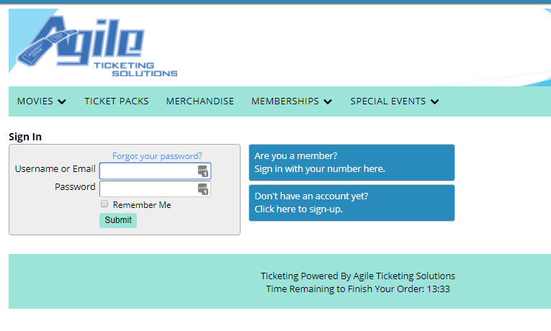Click the password manager icon in Password field
Image resolution: width=551 pixels, height=331 pixels.
tap(203, 189)
